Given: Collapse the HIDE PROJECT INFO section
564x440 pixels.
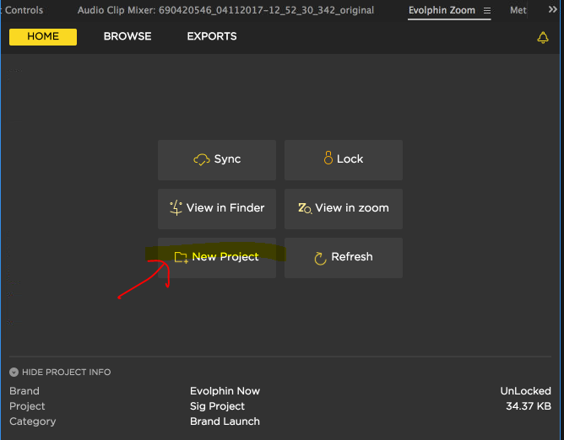Looking at the screenshot, I should coord(14,372).
